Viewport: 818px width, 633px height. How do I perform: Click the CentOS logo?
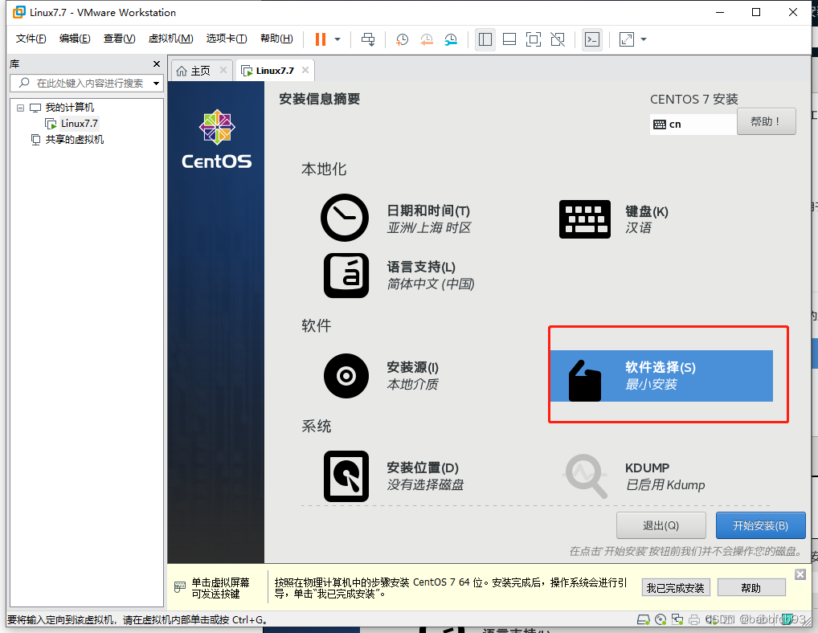click(x=216, y=139)
